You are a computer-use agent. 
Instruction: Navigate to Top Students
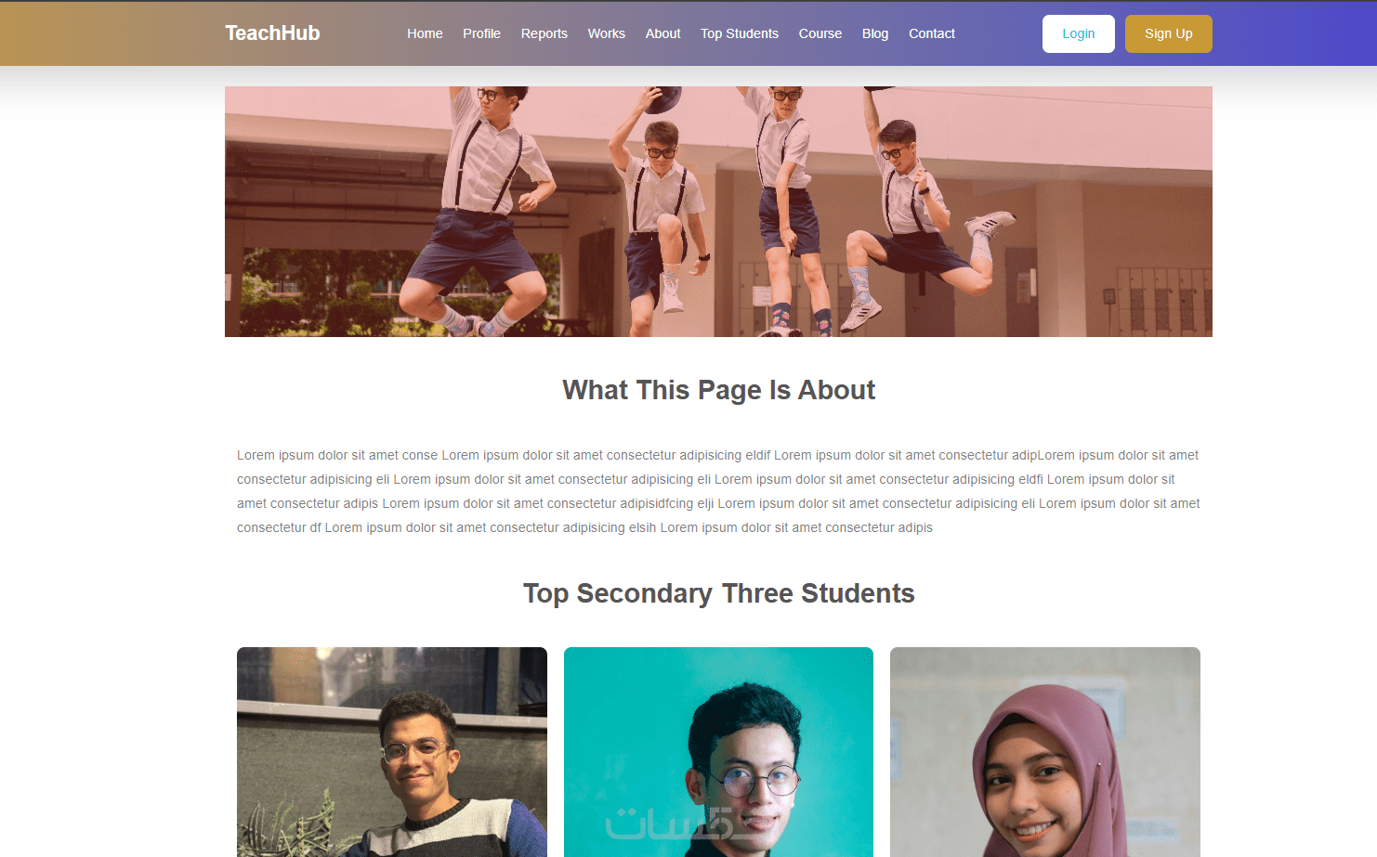pos(740,33)
